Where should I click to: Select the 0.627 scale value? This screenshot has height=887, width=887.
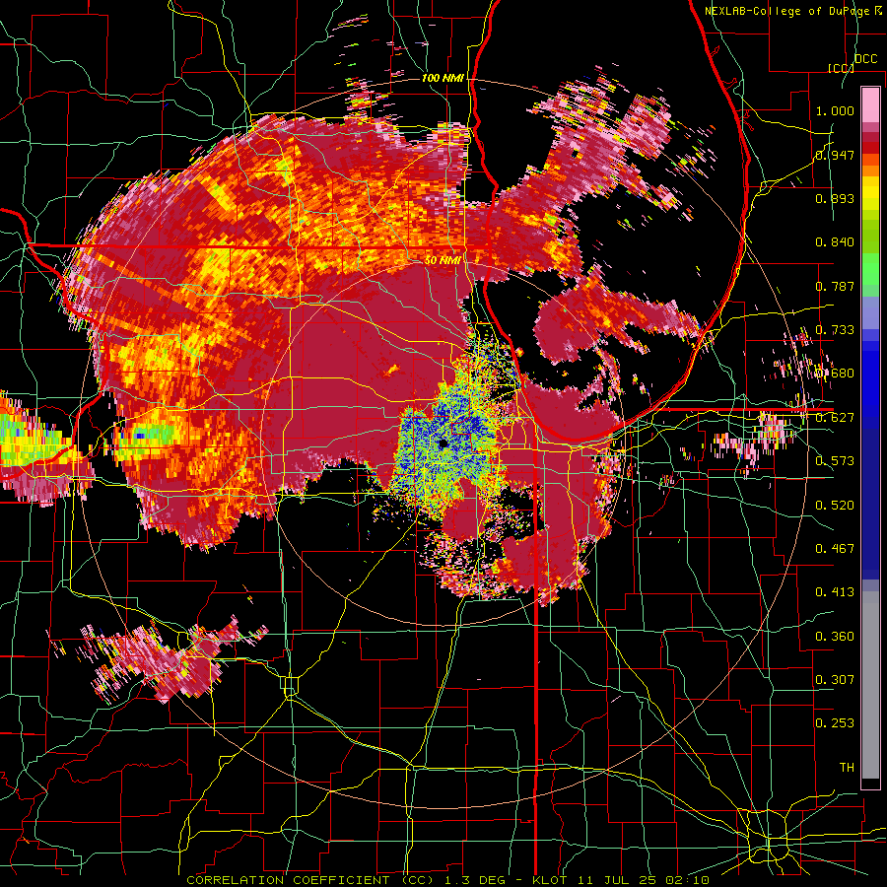[x=835, y=418]
